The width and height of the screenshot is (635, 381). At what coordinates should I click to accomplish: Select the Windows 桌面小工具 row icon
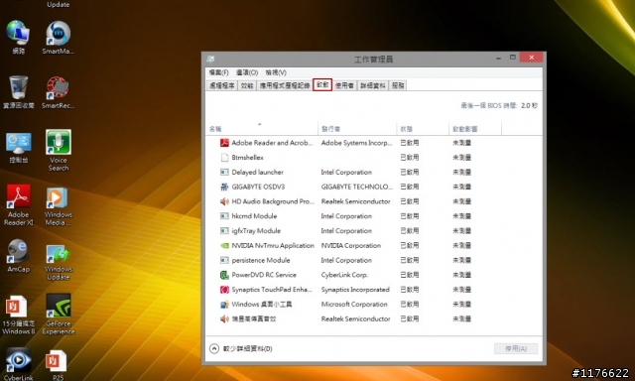click(224, 304)
